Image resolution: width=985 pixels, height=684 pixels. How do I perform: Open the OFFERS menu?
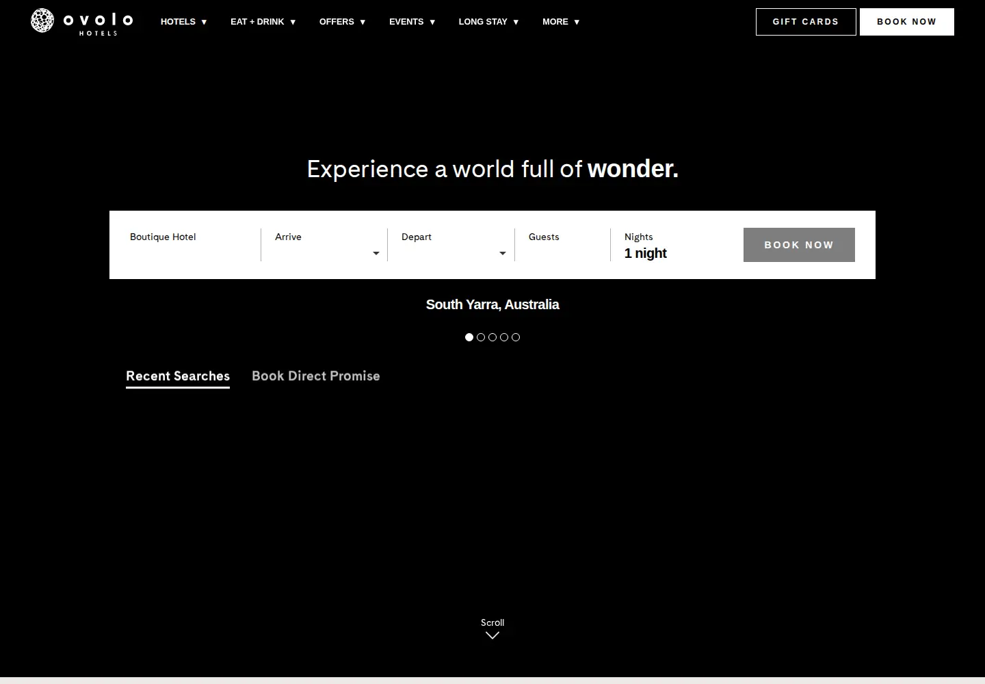point(342,22)
